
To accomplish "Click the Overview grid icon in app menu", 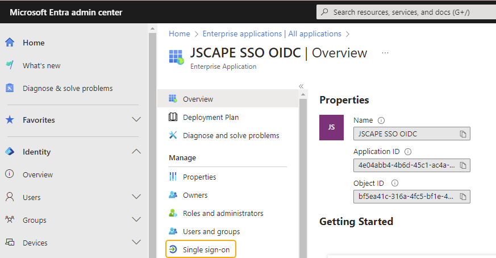I will tap(173, 99).
